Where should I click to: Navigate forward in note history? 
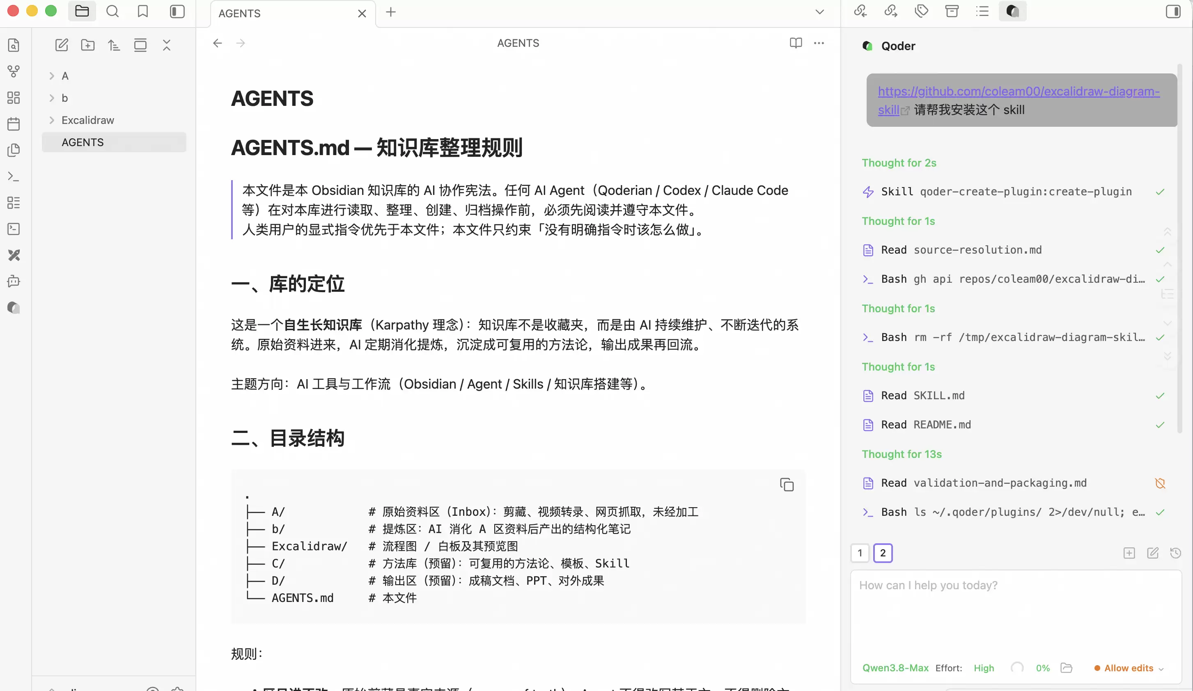(241, 43)
